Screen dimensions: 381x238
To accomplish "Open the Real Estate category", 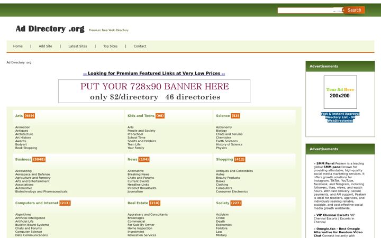I will 138,203.
